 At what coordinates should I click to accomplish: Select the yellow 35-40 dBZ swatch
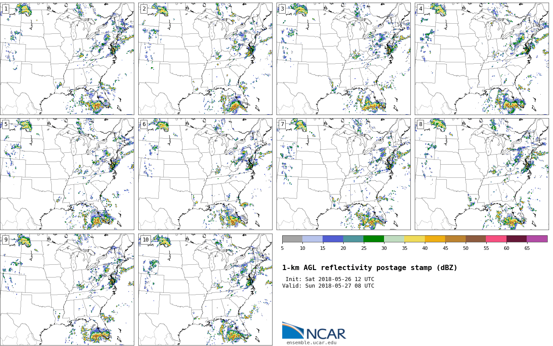414,239
